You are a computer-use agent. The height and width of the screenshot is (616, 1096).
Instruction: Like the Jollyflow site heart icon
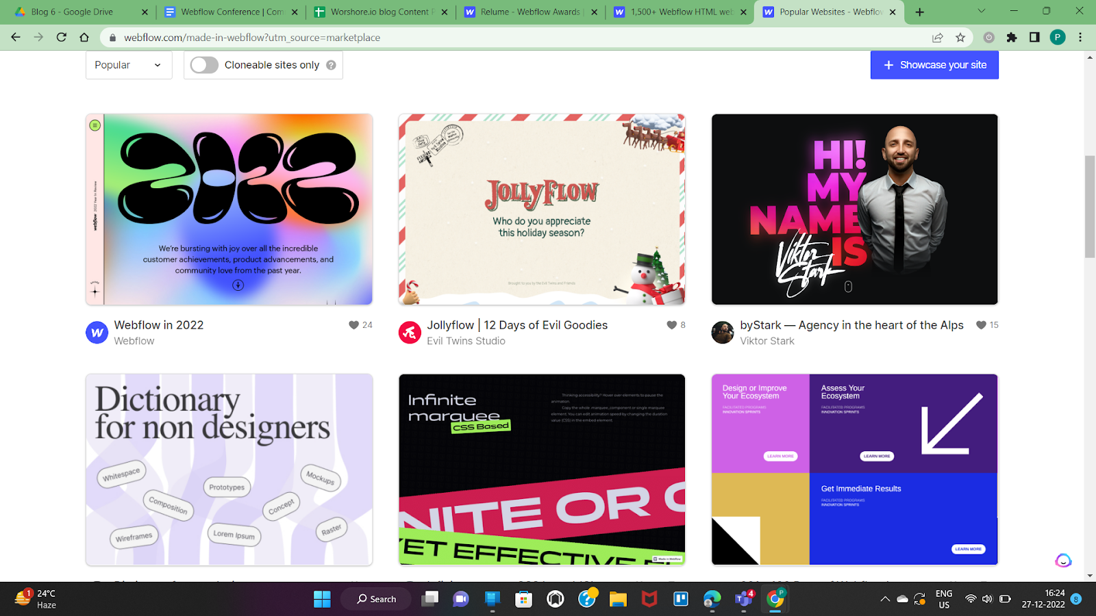[671, 325]
